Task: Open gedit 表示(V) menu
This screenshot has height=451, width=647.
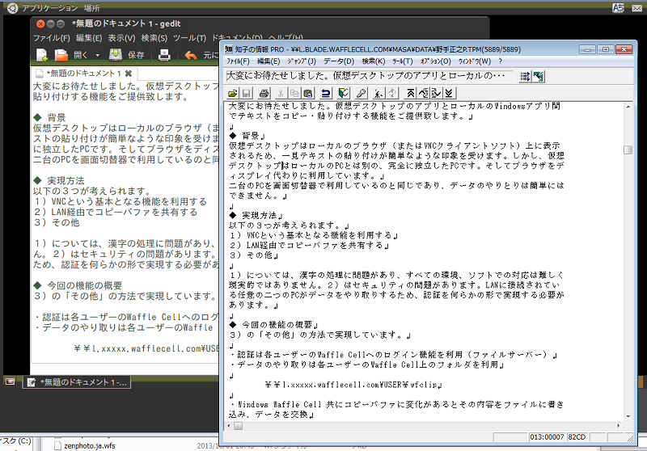Action: pos(121,38)
